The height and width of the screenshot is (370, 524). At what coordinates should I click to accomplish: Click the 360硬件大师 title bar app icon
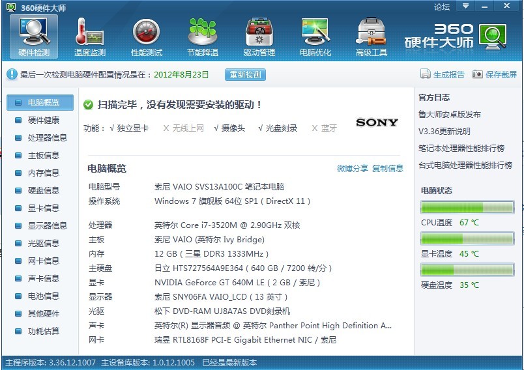coord(11,7)
